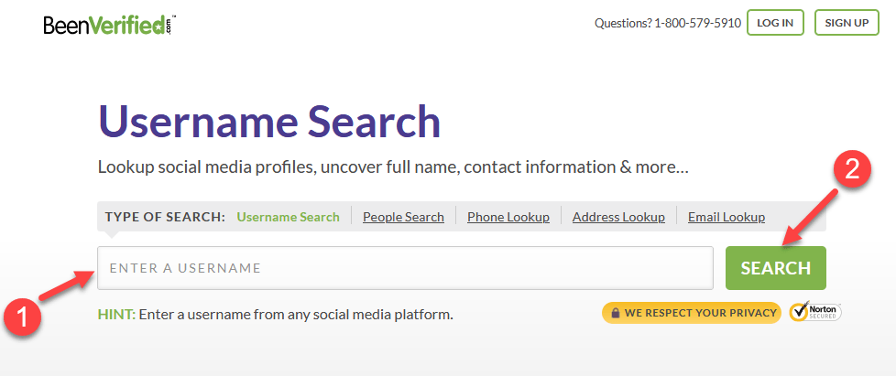This screenshot has height=376, width=896.
Task: Click the green SEARCH button
Action: click(775, 268)
